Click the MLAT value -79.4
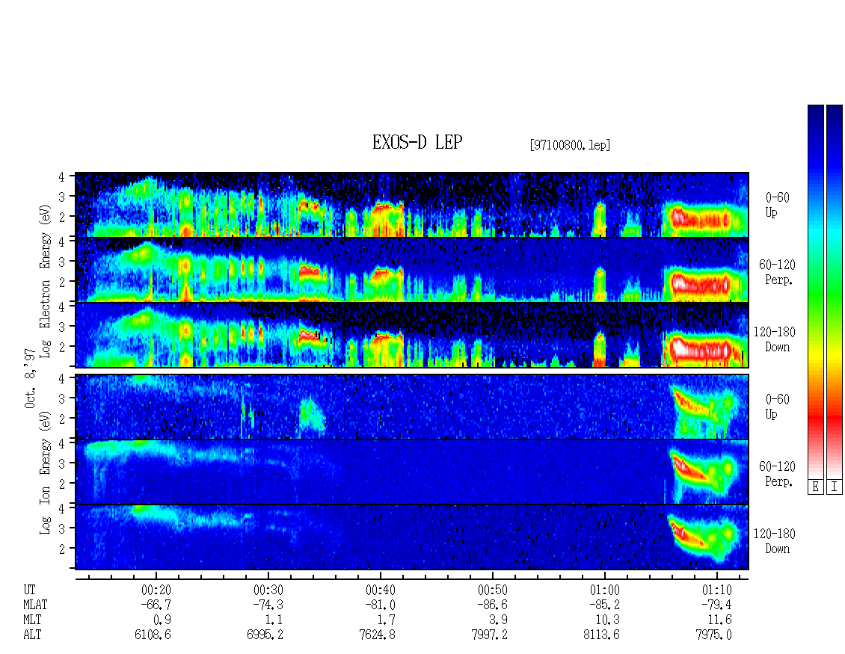Screen dimensions: 845x654 click(716, 605)
